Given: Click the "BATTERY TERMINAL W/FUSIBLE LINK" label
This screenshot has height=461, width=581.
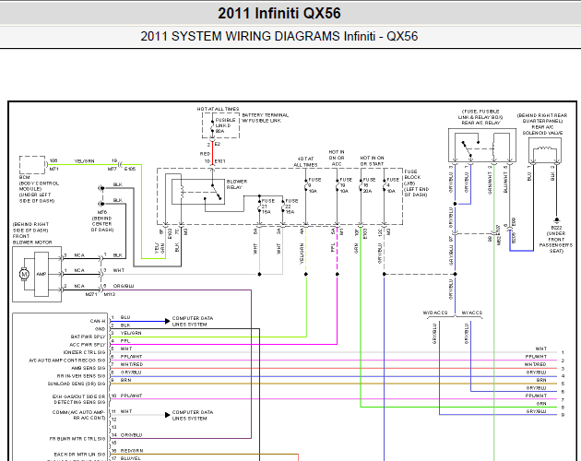Looking at the screenshot, I should (x=265, y=118).
